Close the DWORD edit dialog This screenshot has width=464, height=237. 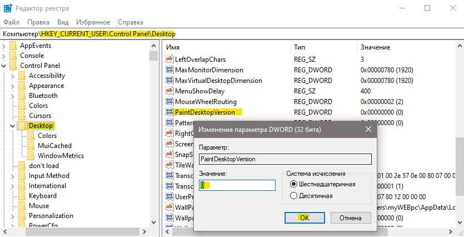coord(367,130)
